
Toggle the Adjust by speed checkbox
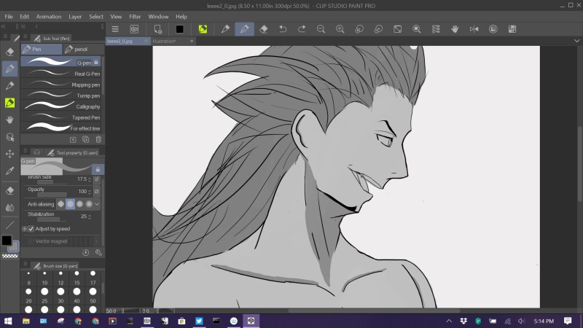pos(32,229)
